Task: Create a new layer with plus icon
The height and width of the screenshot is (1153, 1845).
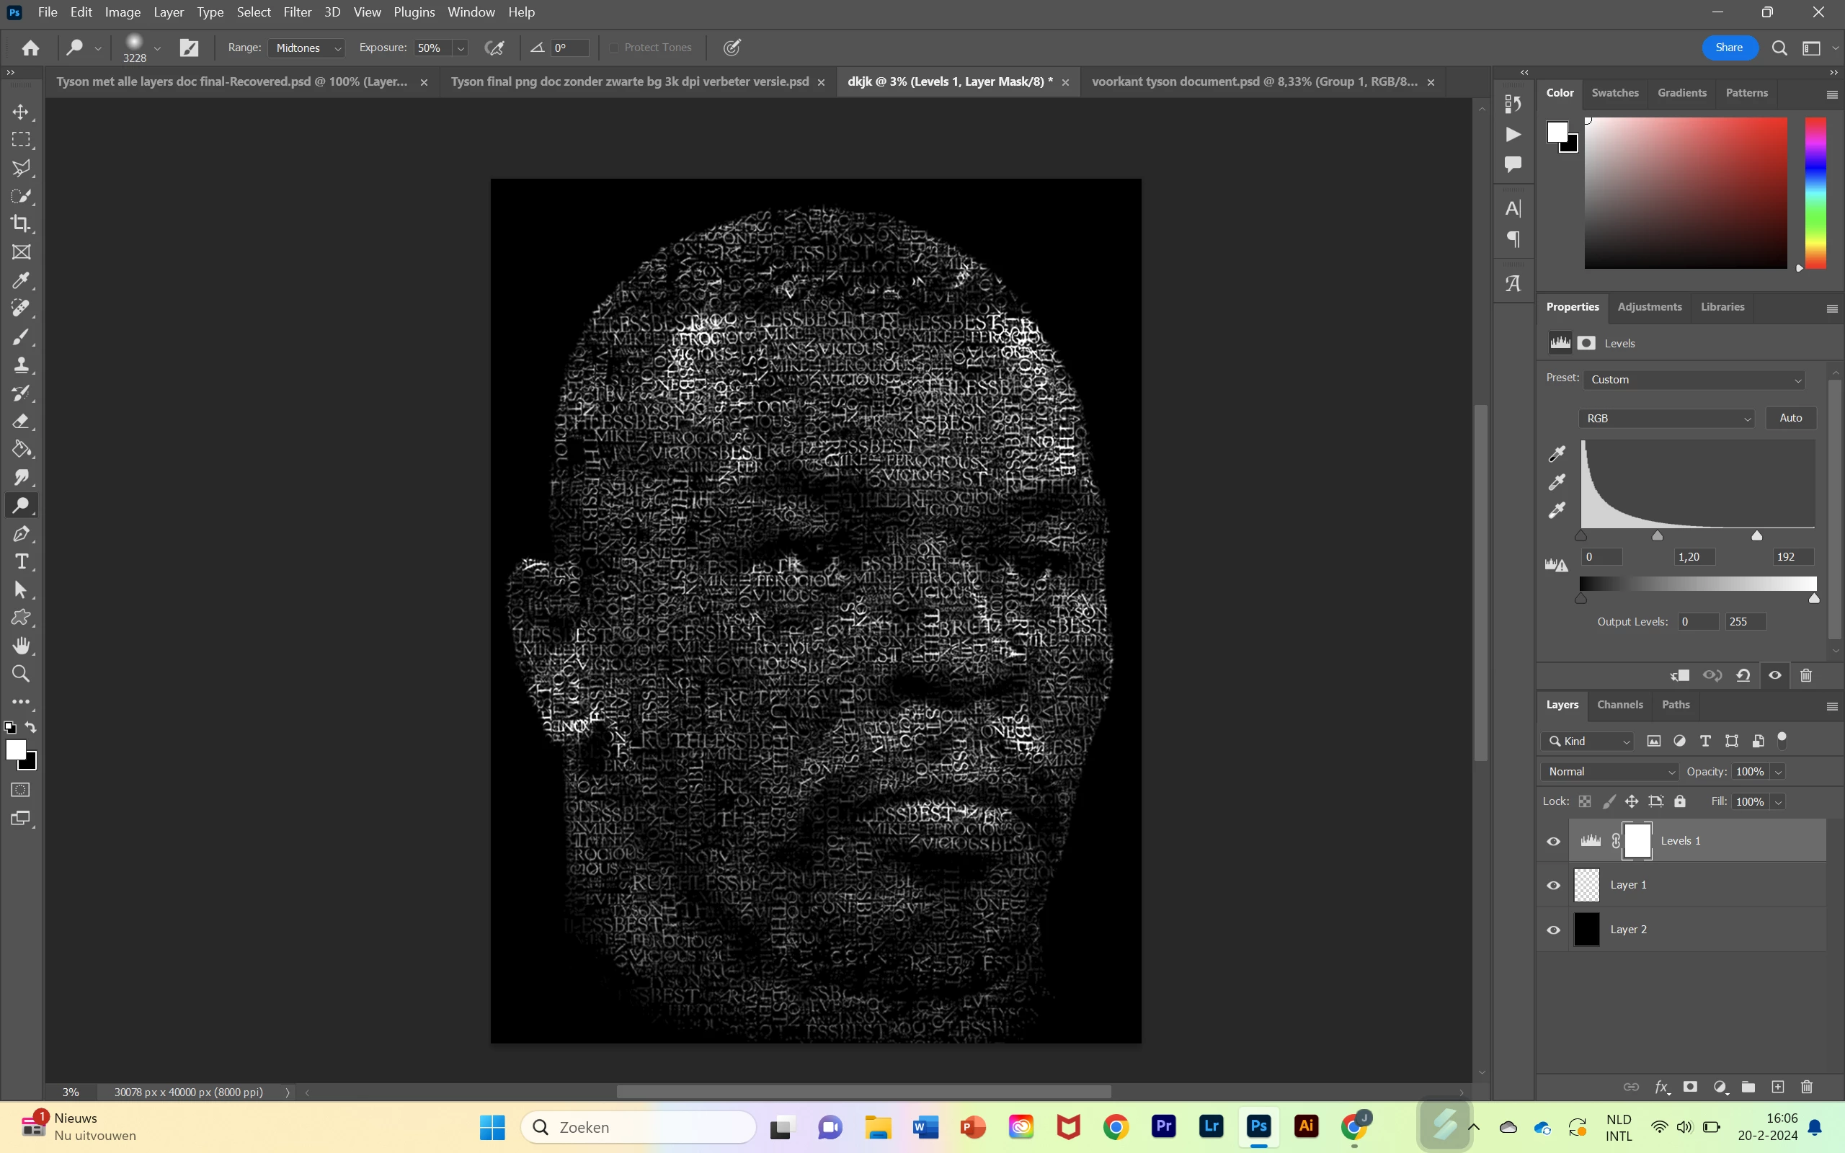Action: [1778, 1087]
